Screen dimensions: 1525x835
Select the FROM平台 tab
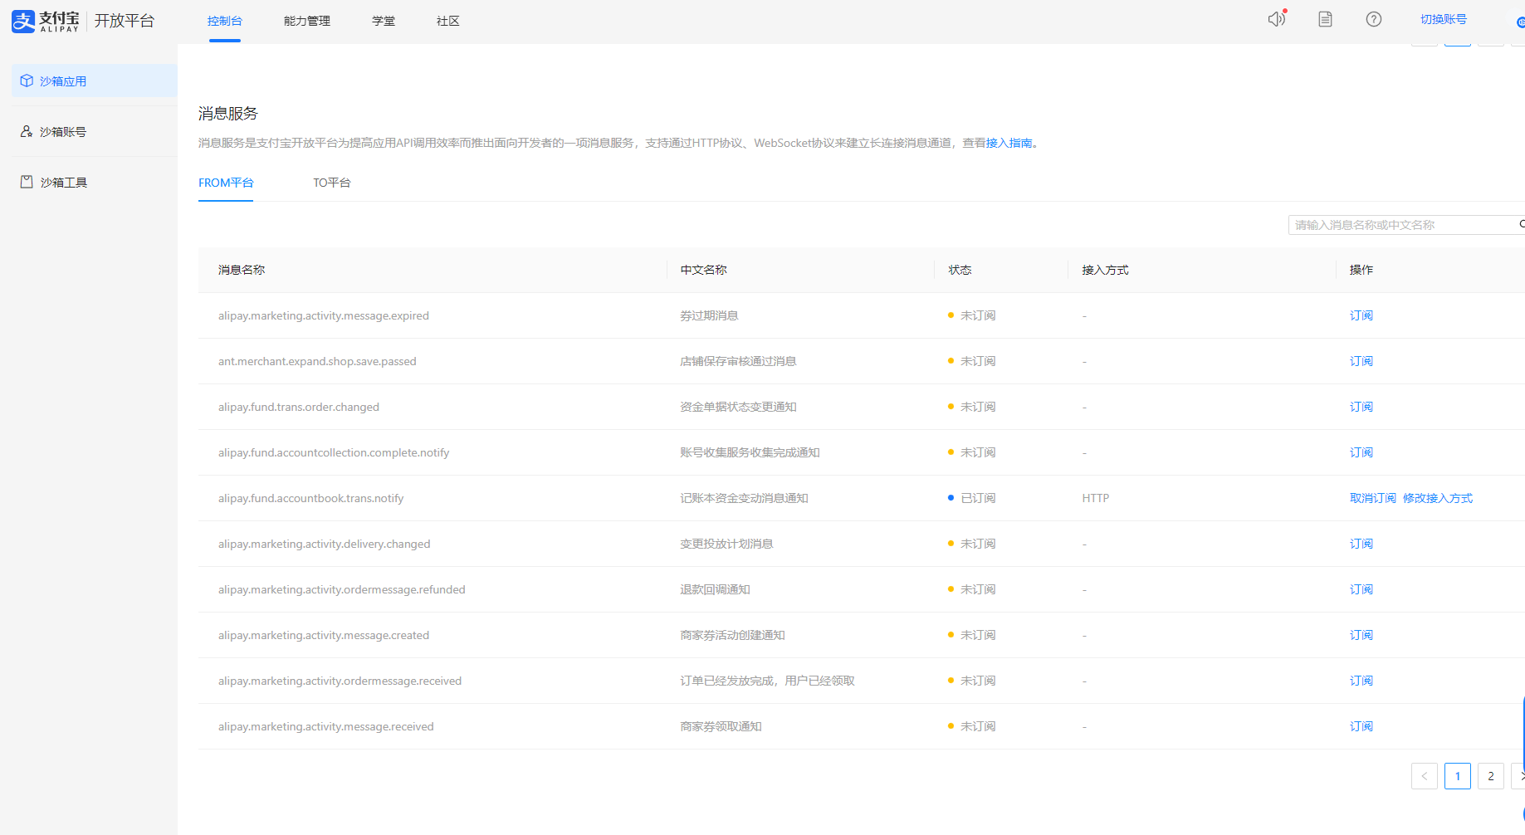pos(226,183)
